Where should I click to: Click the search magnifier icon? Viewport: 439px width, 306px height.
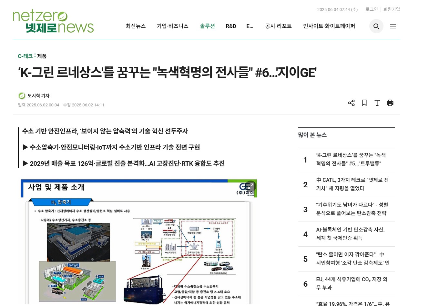pos(376,26)
